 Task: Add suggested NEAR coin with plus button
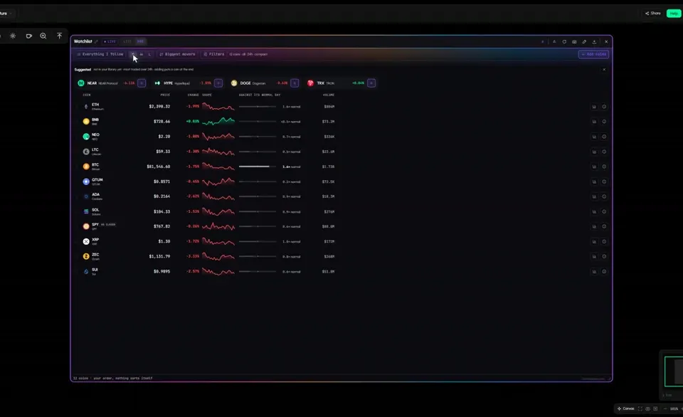142,83
